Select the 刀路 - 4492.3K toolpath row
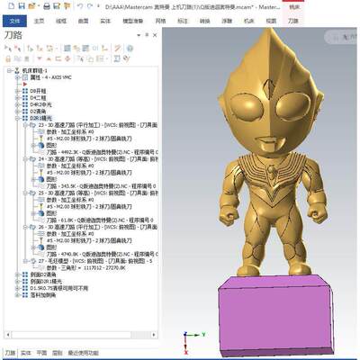This screenshot has height=360, width=360. coord(103,152)
